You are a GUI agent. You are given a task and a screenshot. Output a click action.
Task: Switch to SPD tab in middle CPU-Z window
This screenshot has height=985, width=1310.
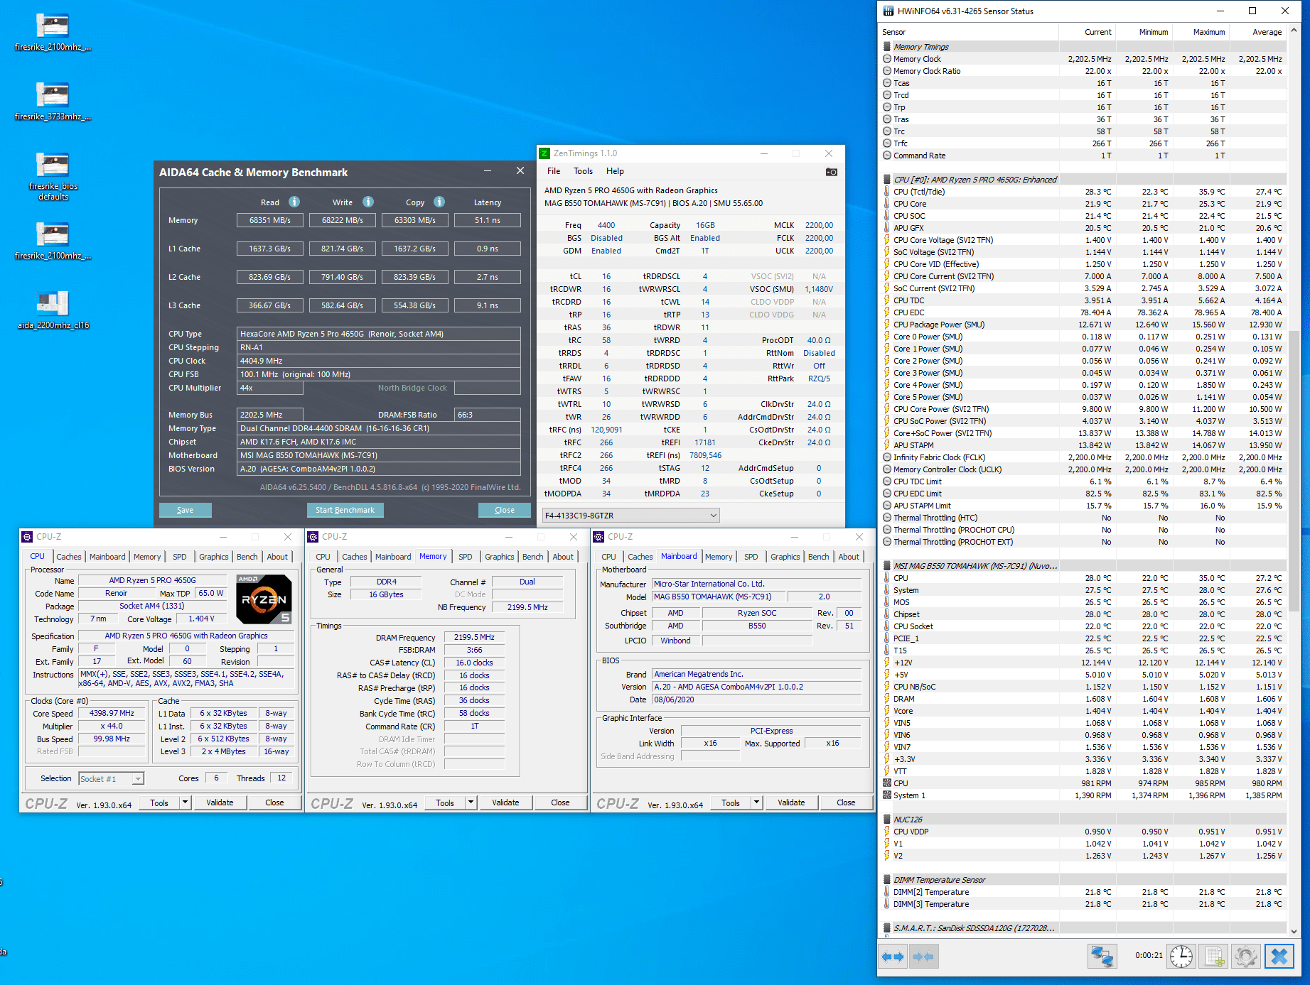[x=466, y=557]
